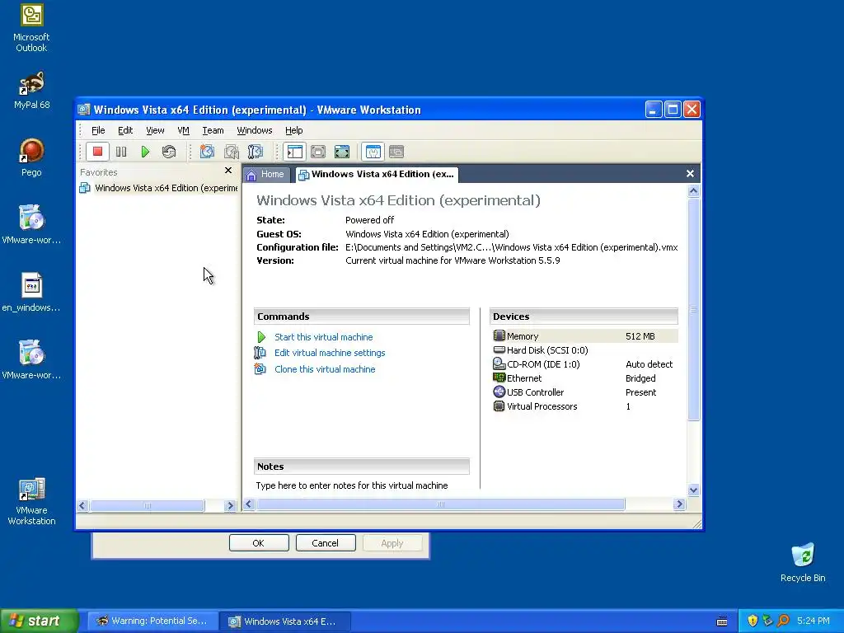This screenshot has width=844, height=633.
Task: Click the Windows Vista x64 E... taskbar button
Action: pyautogui.click(x=285, y=621)
